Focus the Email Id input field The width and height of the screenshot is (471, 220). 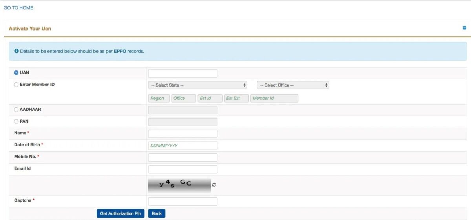coord(183,169)
